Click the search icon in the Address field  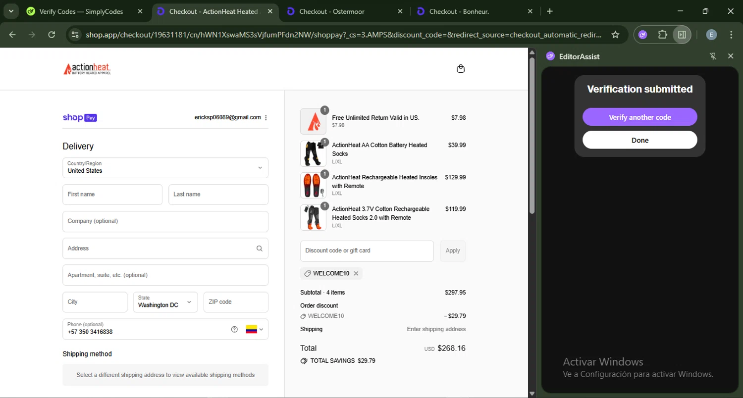coord(259,249)
